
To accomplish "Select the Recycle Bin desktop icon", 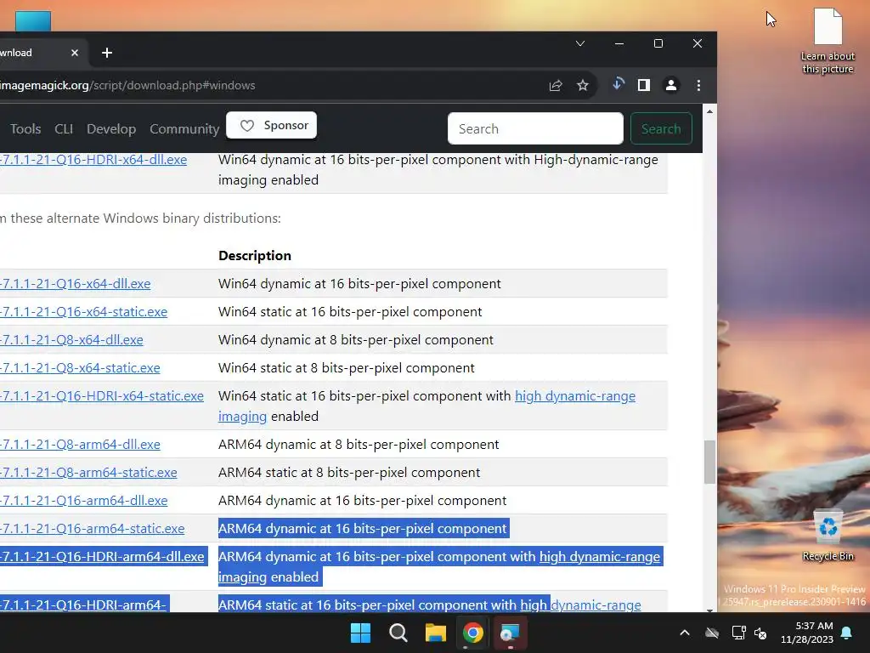I will click(828, 536).
